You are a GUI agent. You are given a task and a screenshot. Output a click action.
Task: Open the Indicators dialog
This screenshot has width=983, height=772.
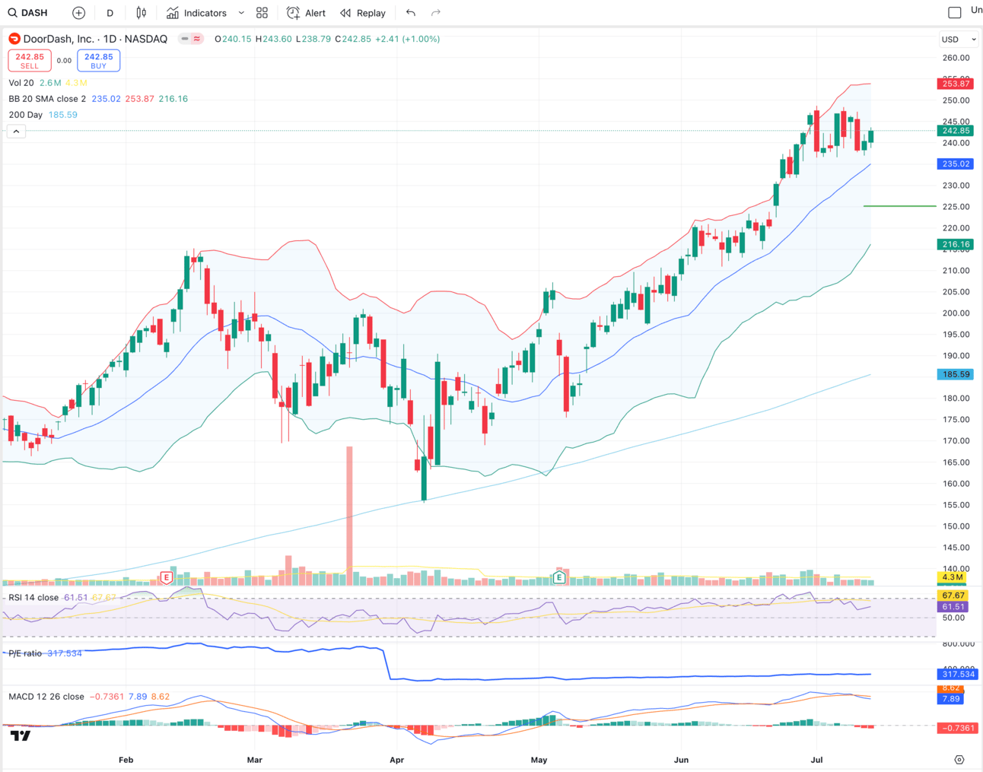pos(196,13)
